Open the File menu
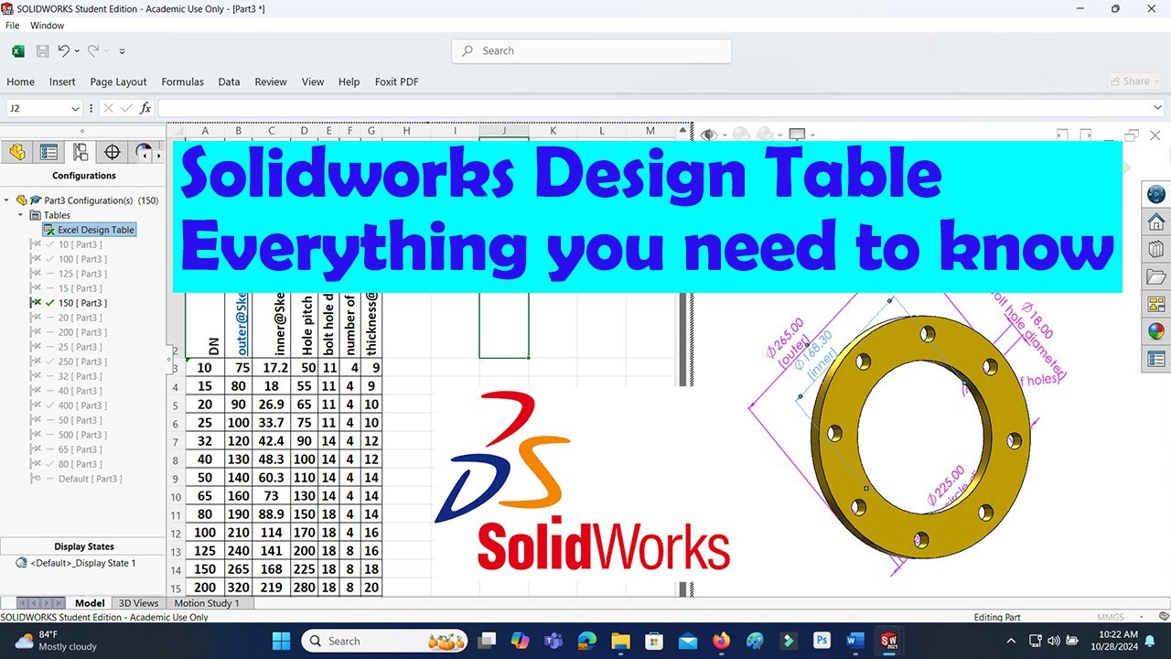 click(12, 26)
